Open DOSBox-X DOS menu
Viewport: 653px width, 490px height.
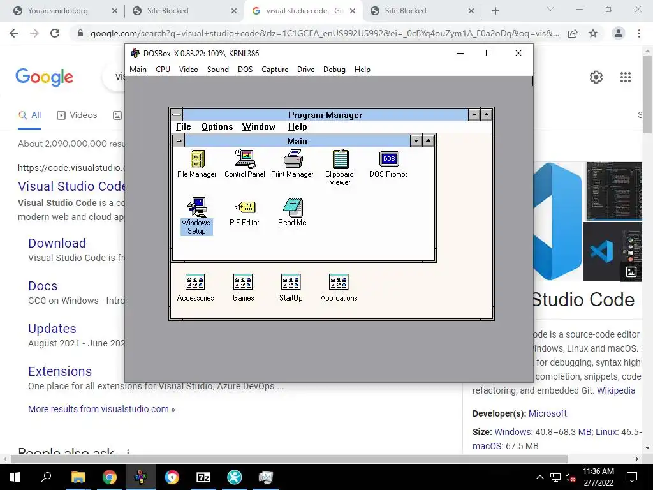click(246, 70)
